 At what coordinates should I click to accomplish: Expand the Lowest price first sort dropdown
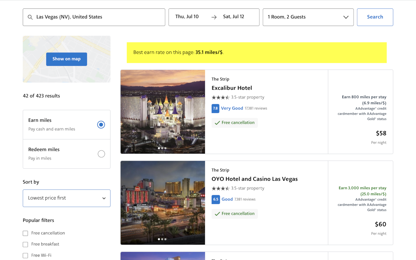pyautogui.click(x=67, y=198)
